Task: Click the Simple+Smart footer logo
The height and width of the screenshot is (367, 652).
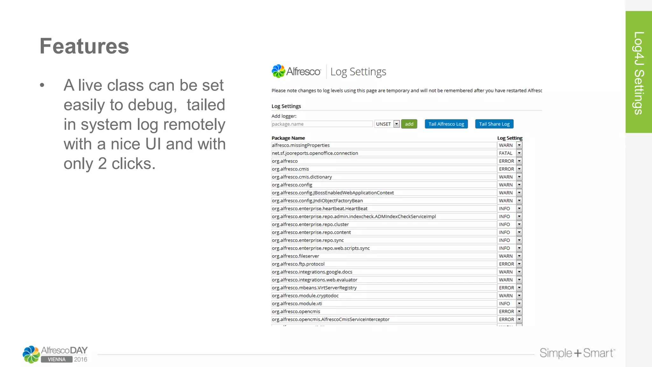Action: (x=577, y=353)
